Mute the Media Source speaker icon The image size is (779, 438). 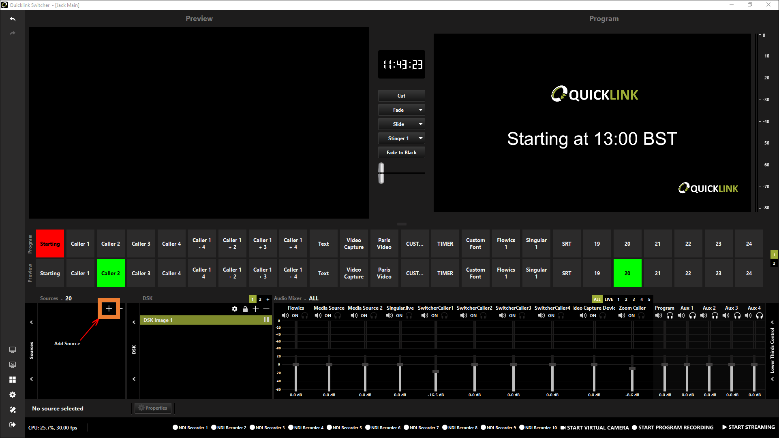tap(318, 315)
